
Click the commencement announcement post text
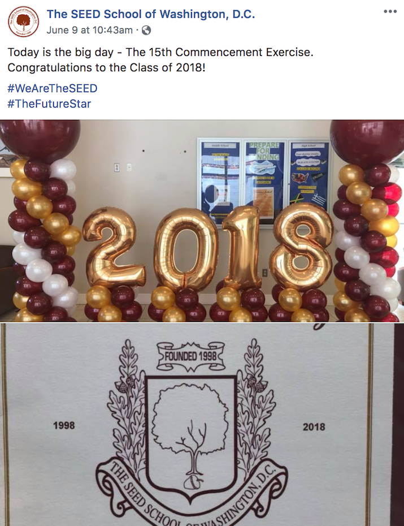[x=160, y=60]
